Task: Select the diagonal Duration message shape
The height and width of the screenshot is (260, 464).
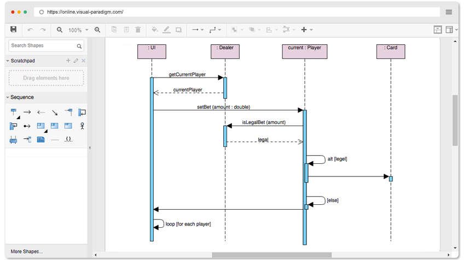Action: click(x=55, y=113)
